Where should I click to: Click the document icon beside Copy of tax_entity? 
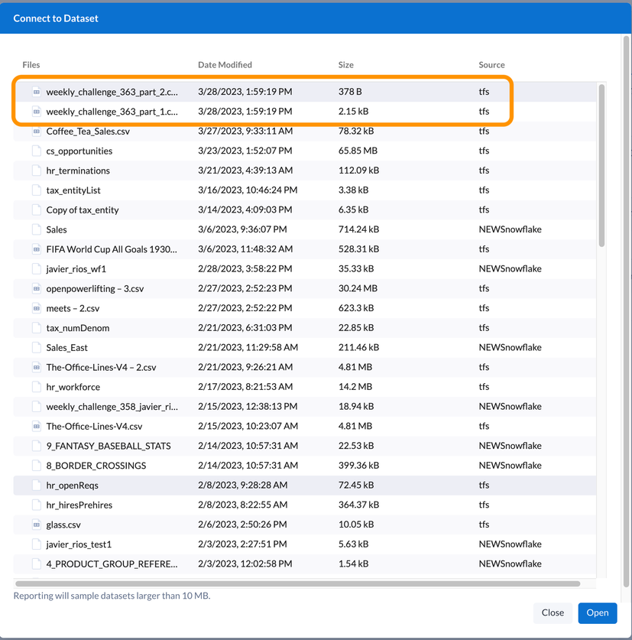(x=37, y=210)
